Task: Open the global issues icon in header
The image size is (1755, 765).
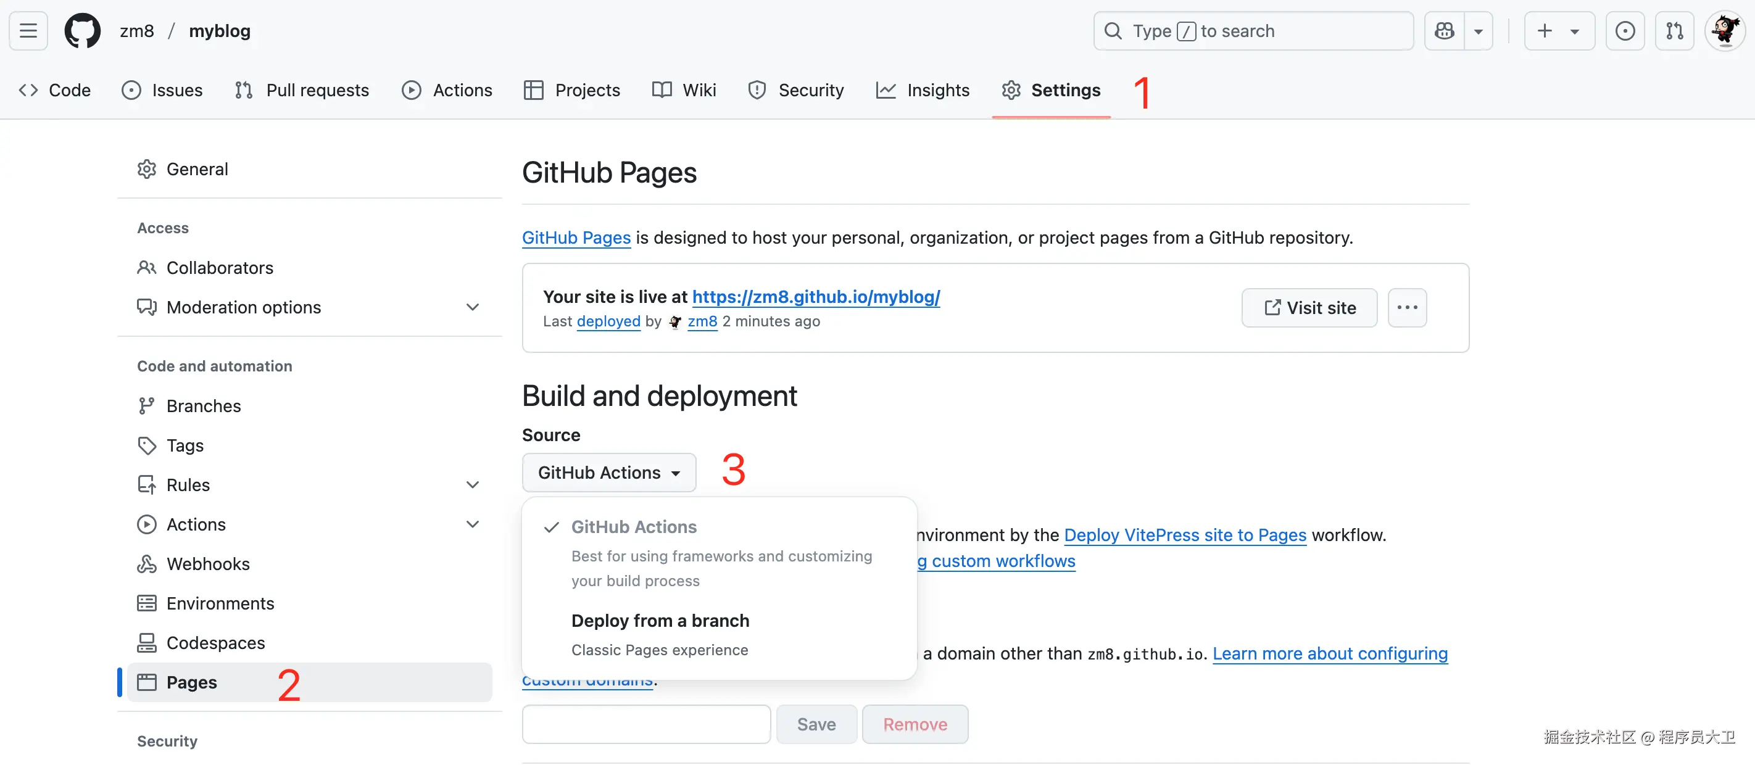Action: pyautogui.click(x=1625, y=31)
